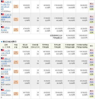This screenshot has width=95, height=99.
Task: Select the 円換算額合計 label
Action: click(x=57, y=38)
